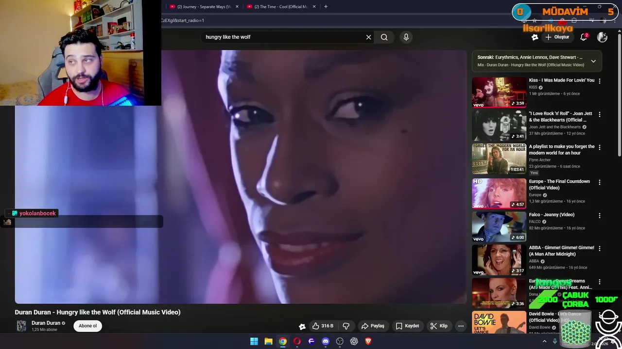The width and height of the screenshot is (622, 349).
Task: Play the Joan Jett I Love Rock 'n' Roll thumbnail
Action: tap(499, 126)
